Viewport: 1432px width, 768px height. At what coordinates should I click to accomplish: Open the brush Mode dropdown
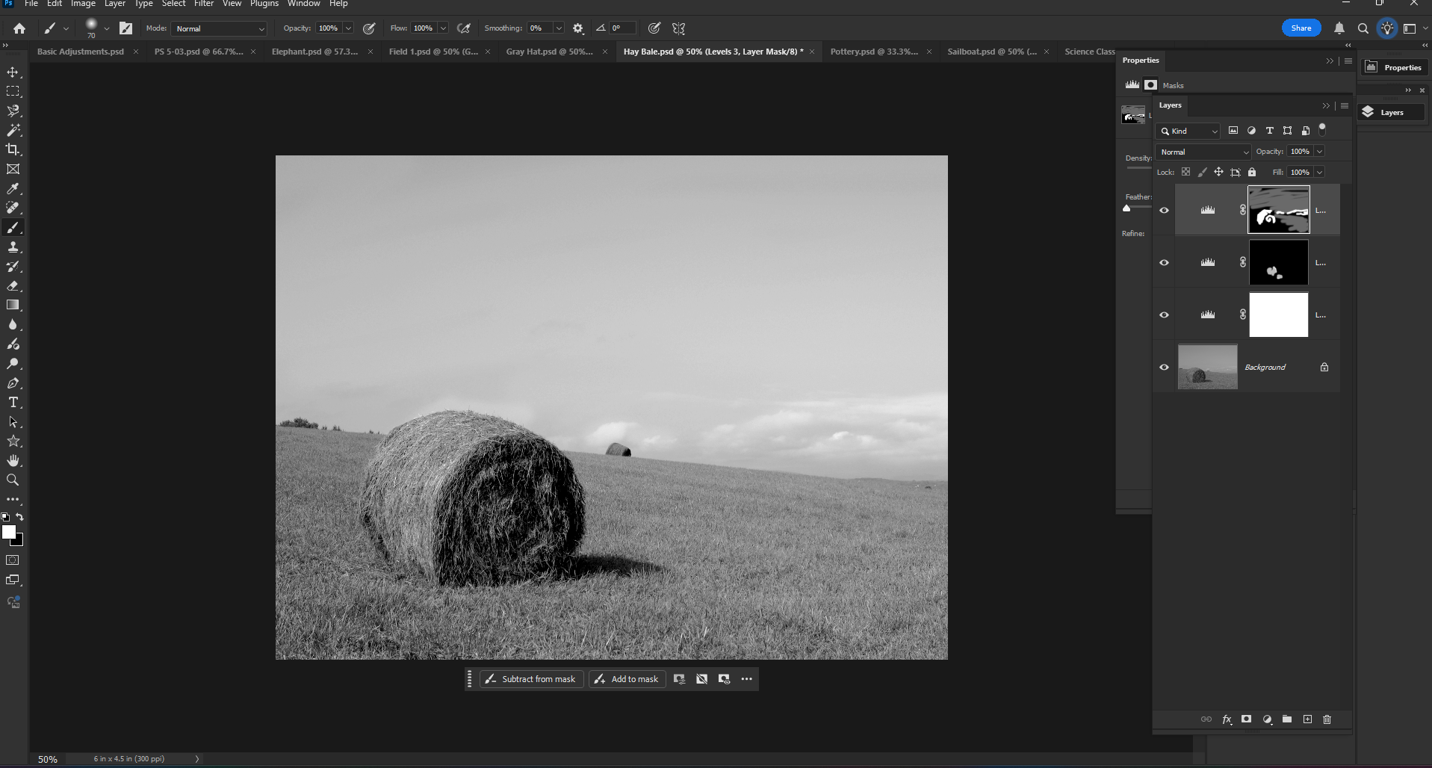(x=219, y=28)
